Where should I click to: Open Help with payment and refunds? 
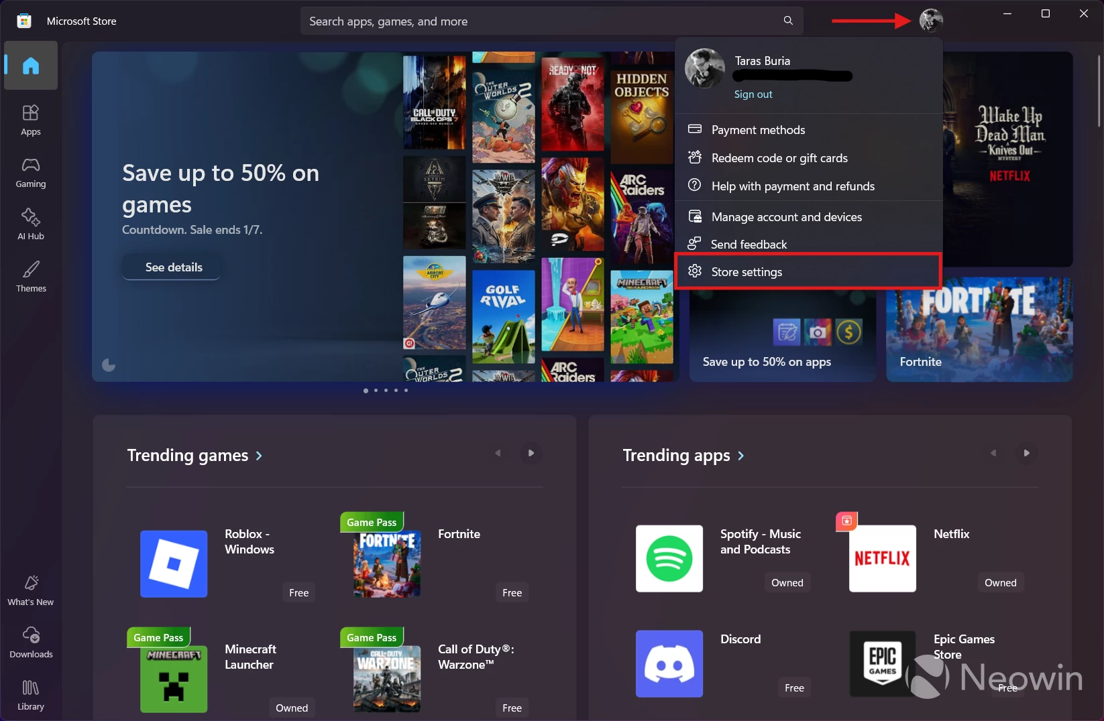click(x=809, y=186)
